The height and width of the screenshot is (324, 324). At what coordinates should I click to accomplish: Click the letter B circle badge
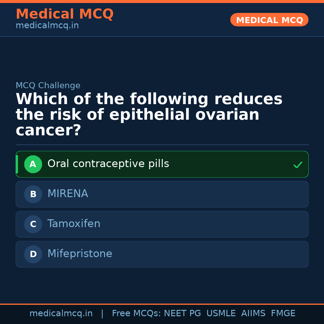[33, 194]
